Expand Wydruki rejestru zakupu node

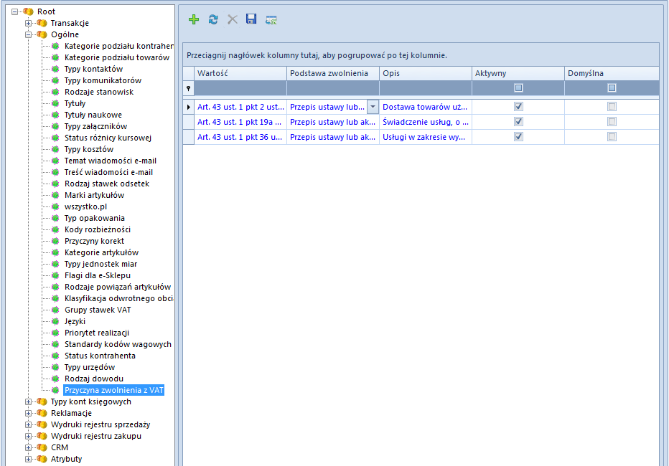[28, 436]
